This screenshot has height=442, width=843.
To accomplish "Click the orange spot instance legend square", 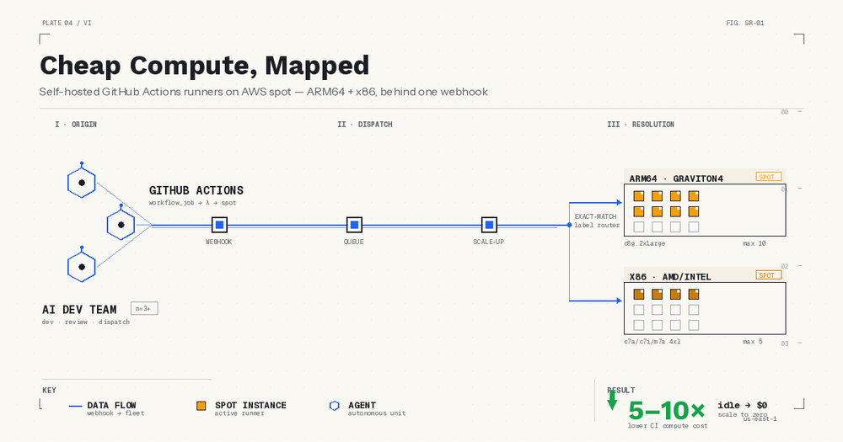I will pos(201,406).
